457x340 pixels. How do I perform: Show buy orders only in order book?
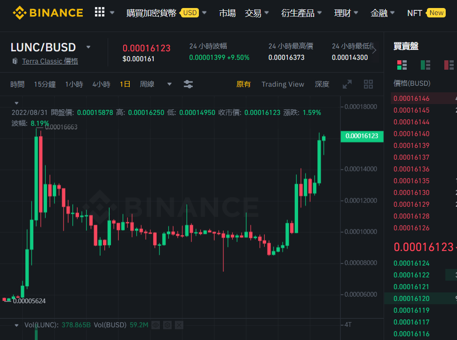(425, 65)
